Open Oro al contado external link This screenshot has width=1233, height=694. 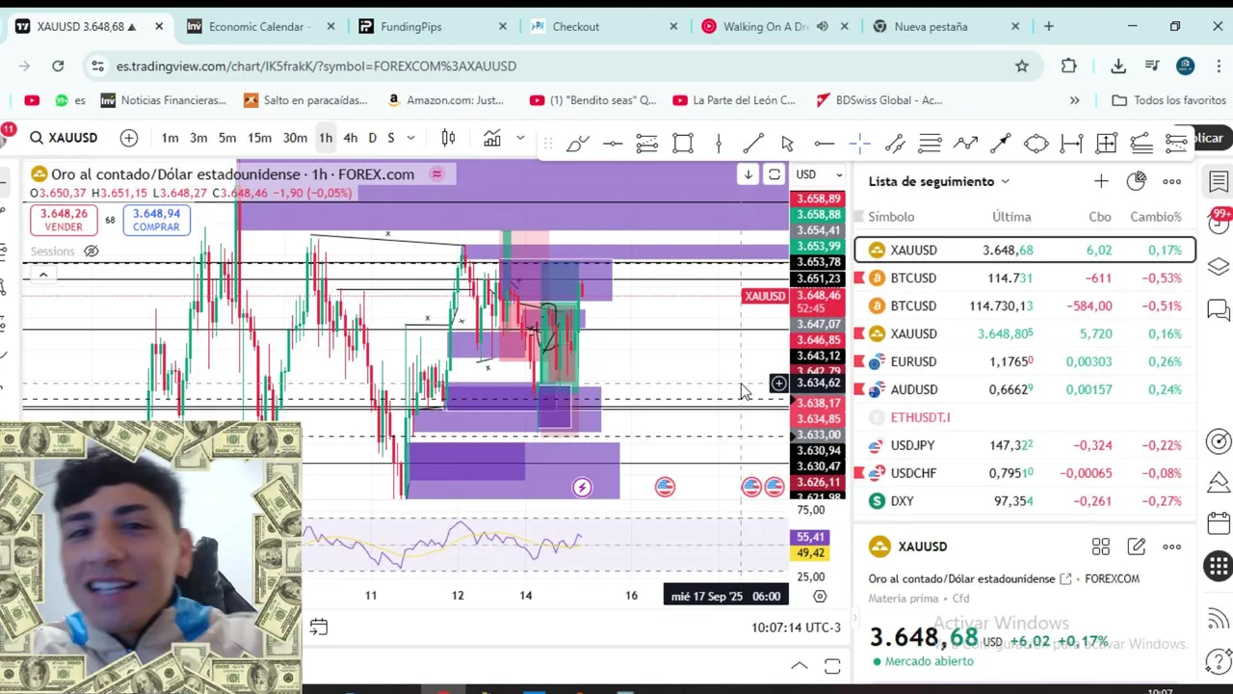pos(1065,579)
